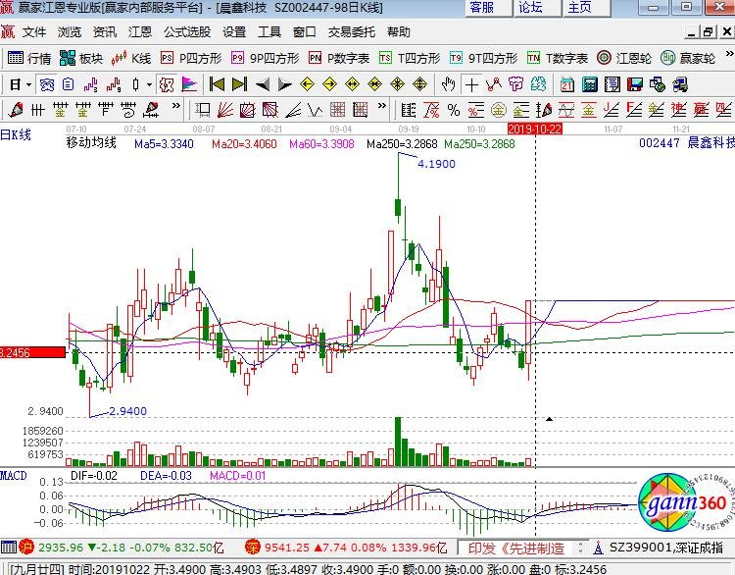Open the 帮助 menu
The width and height of the screenshot is (735, 575).
point(399,32)
